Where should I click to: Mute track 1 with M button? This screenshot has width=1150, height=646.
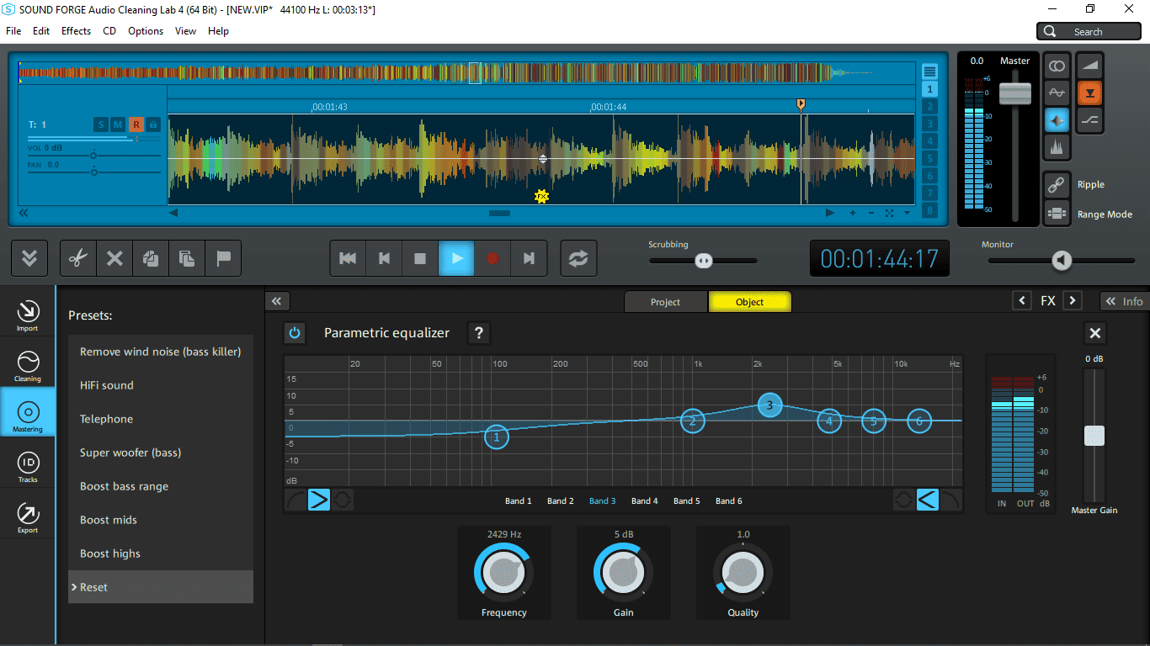[118, 124]
